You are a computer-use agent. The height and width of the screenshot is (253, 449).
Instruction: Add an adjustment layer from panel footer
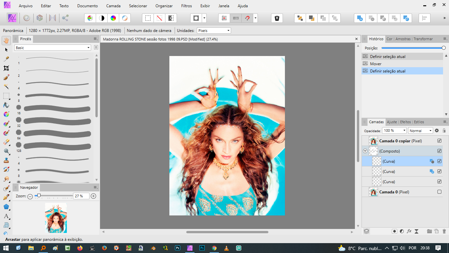point(402,231)
